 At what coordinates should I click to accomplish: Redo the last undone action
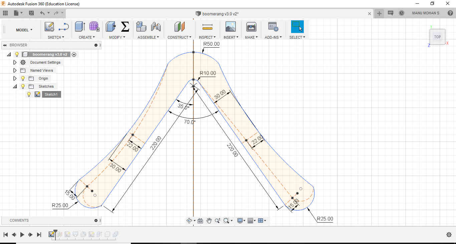[x=56, y=13]
